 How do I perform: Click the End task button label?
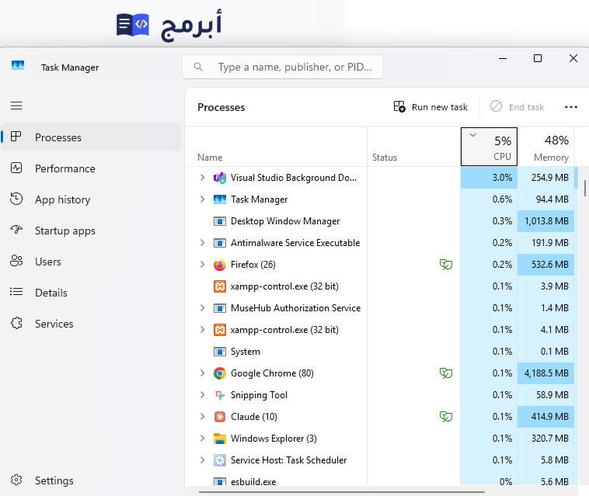[x=526, y=107]
